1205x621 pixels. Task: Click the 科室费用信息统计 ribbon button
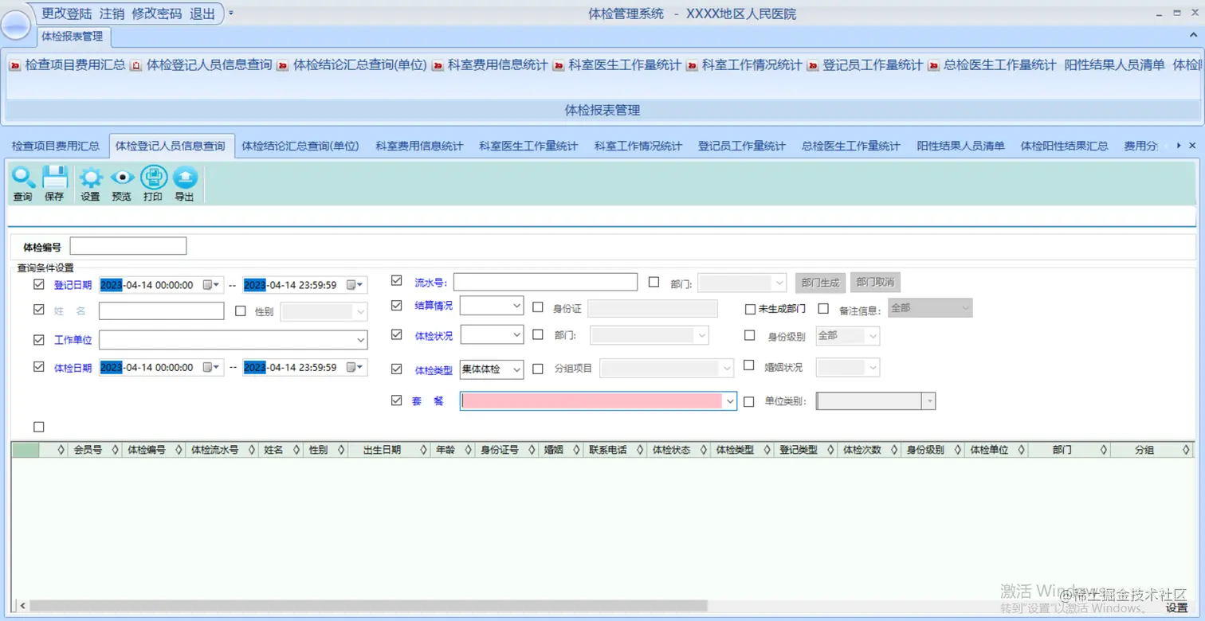pos(490,65)
